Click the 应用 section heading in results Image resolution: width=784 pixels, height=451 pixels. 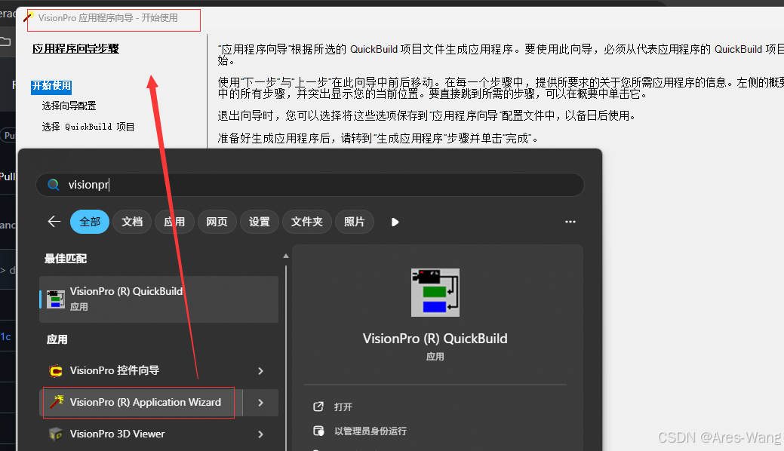coord(57,339)
